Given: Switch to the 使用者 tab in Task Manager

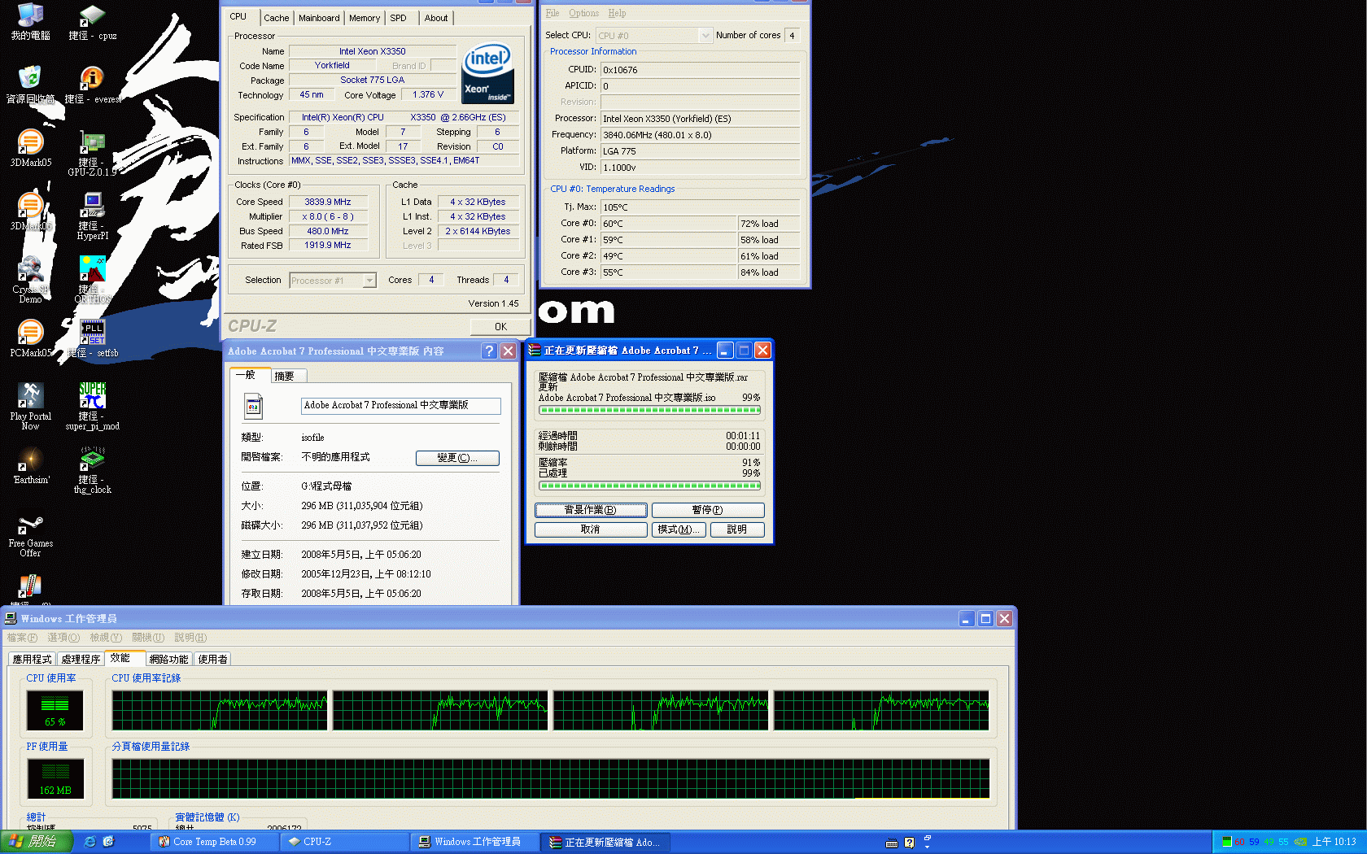Looking at the screenshot, I should pyautogui.click(x=212, y=659).
